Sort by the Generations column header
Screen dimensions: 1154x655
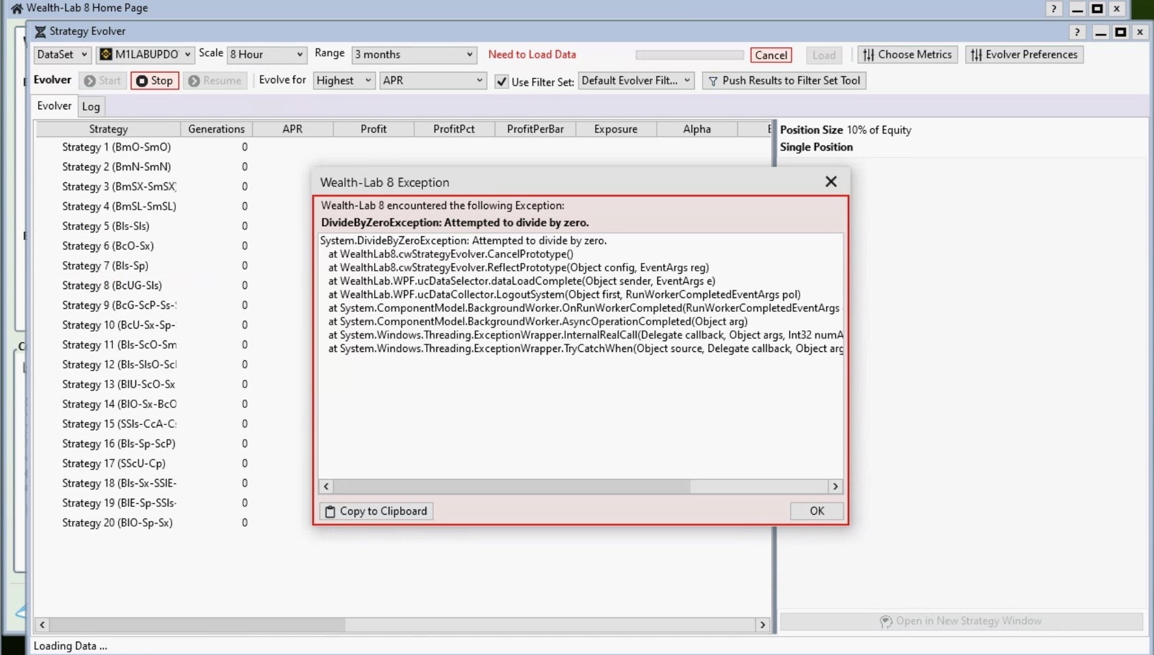tap(216, 129)
